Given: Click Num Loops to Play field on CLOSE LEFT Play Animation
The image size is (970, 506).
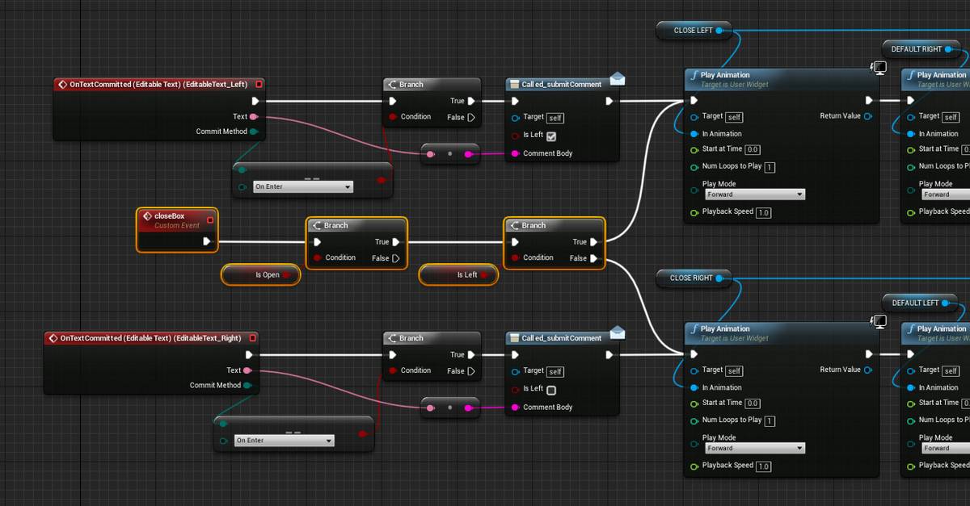Looking at the screenshot, I should 770,167.
